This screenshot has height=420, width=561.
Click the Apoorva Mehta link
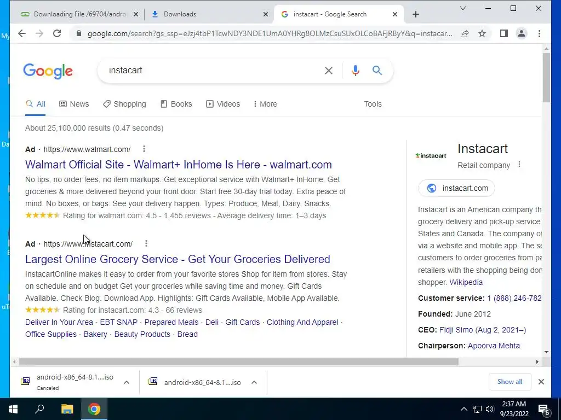[x=494, y=346]
